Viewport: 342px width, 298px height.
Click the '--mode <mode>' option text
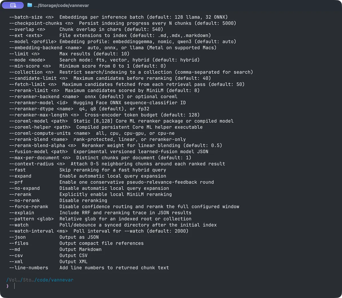(x=27, y=60)
